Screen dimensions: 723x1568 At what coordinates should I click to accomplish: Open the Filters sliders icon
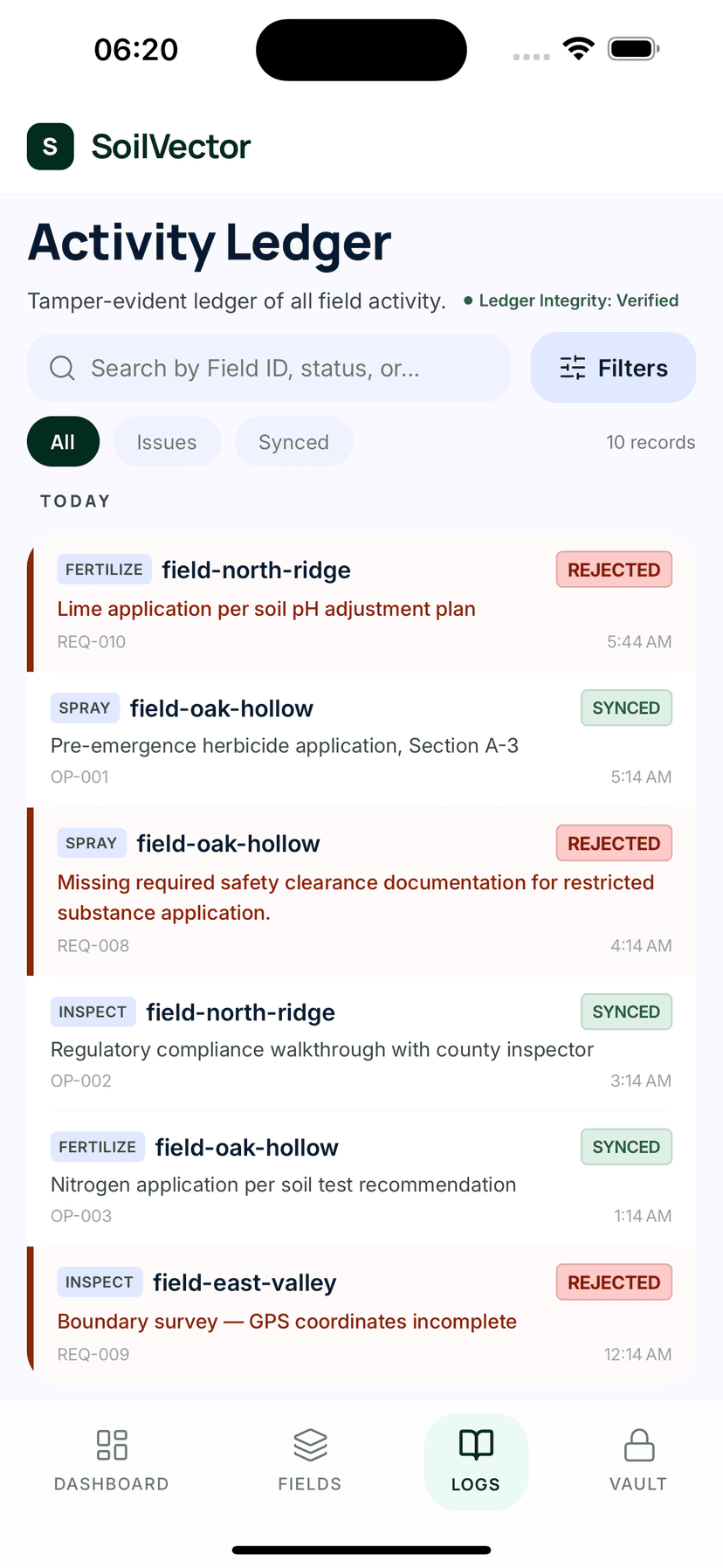click(573, 368)
